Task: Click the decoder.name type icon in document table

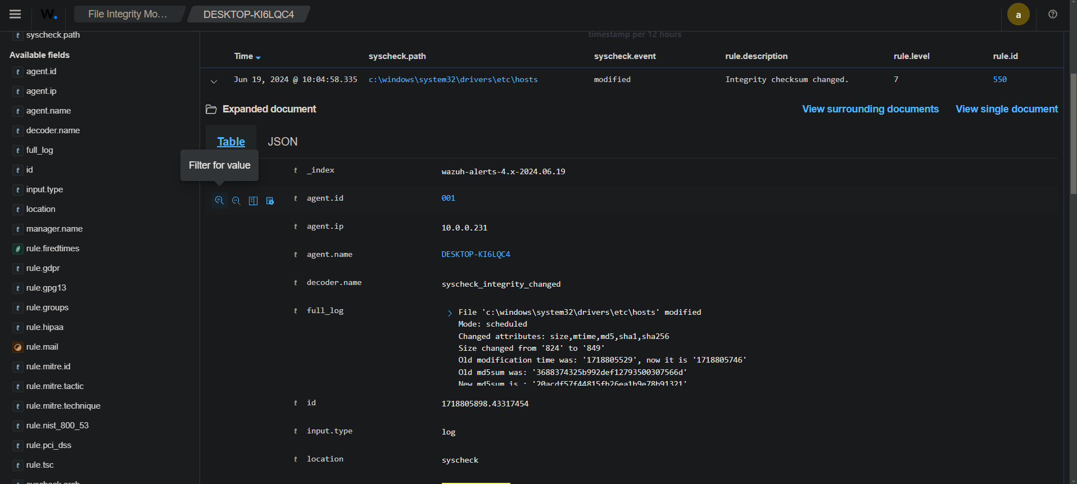Action: point(296,283)
